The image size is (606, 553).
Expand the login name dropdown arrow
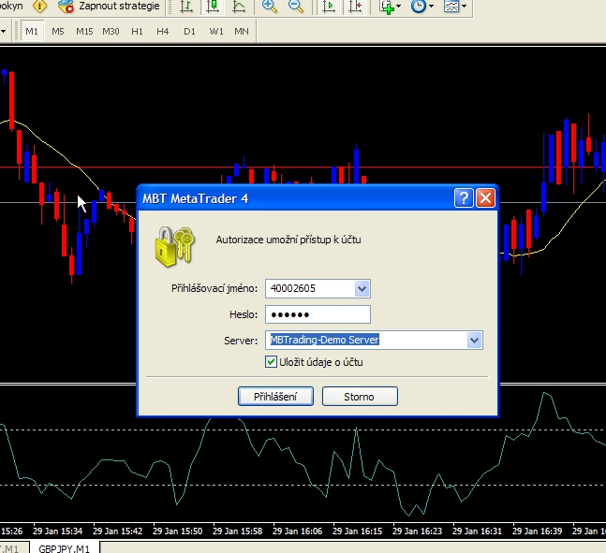(x=362, y=288)
